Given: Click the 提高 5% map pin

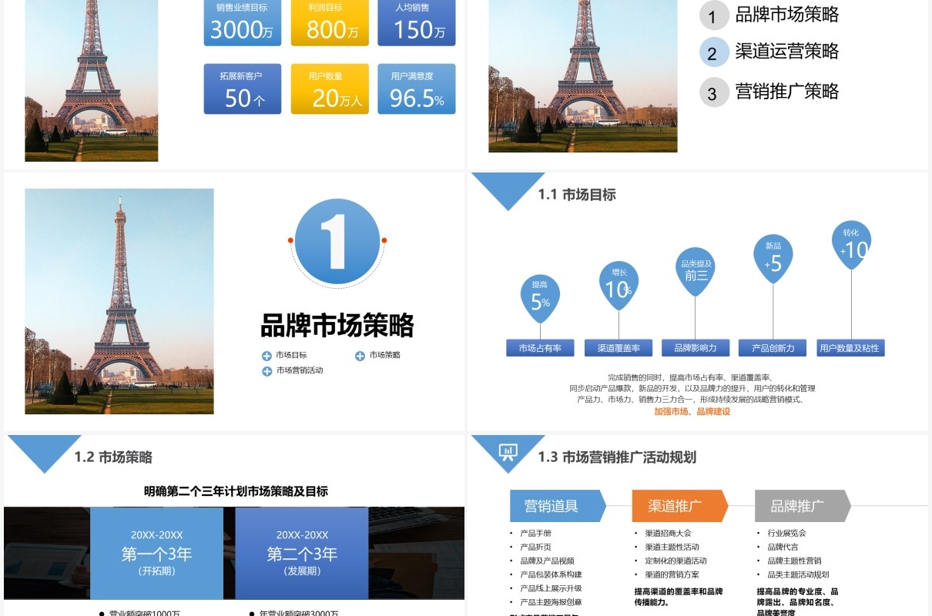Looking at the screenshot, I should (540, 297).
